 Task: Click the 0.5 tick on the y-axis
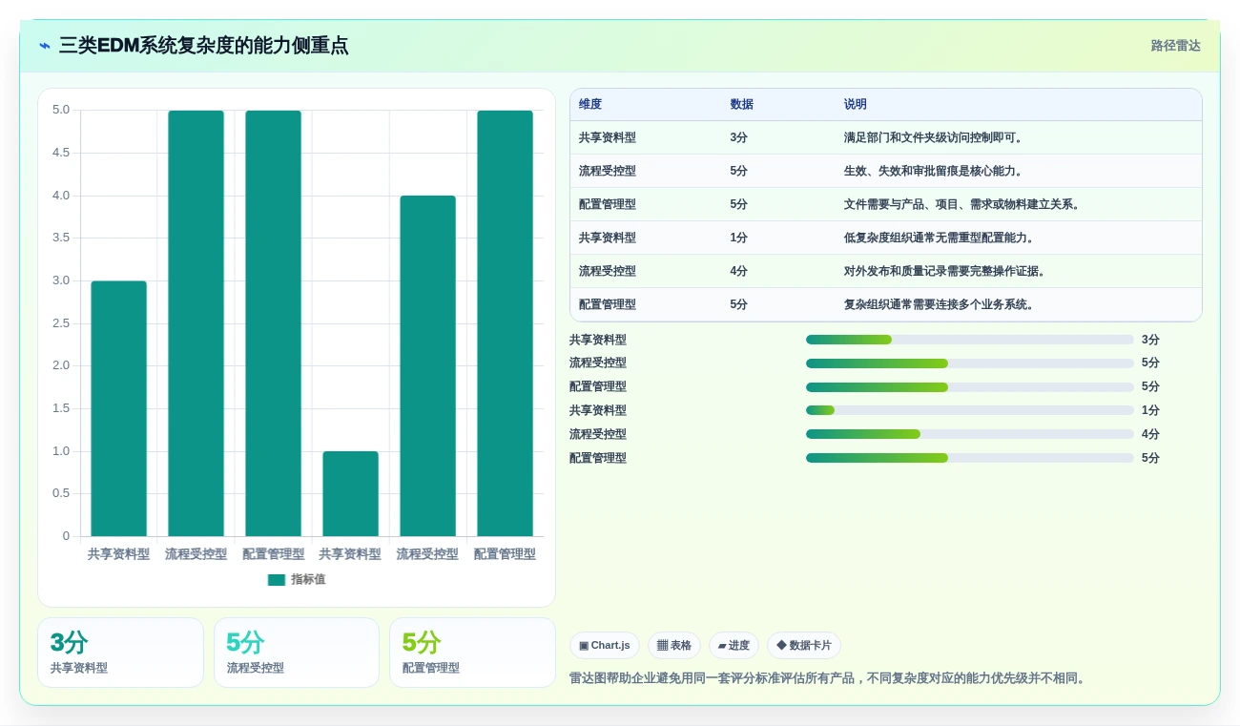pyautogui.click(x=61, y=493)
